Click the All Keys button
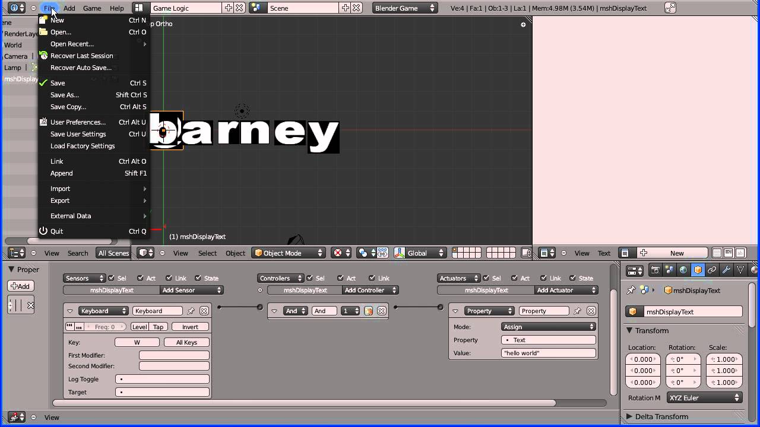This screenshot has height=427, width=760. pos(186,342)
